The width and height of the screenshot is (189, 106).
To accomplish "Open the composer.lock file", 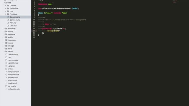I will coord(14,74).
